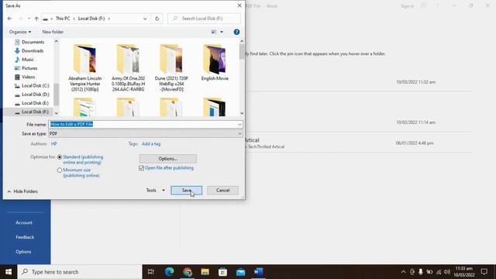This screenshot has width=496, height=279.
Task: Close the Save As dialog
Action: [x=239, y=5]
